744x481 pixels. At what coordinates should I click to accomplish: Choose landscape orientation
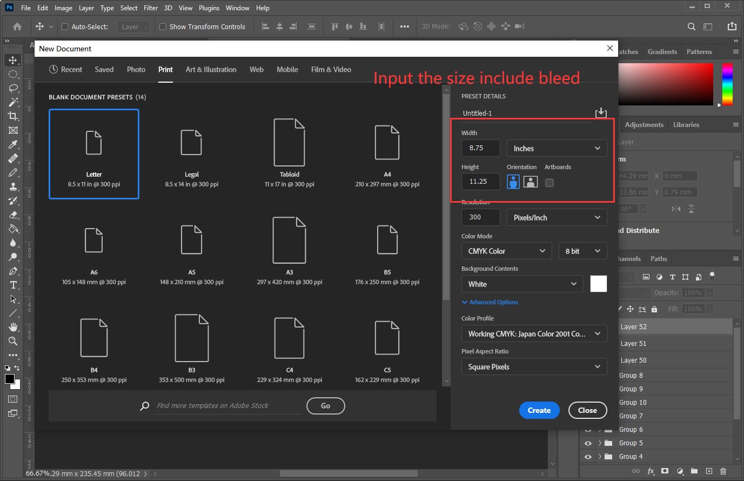pos(531,182)
